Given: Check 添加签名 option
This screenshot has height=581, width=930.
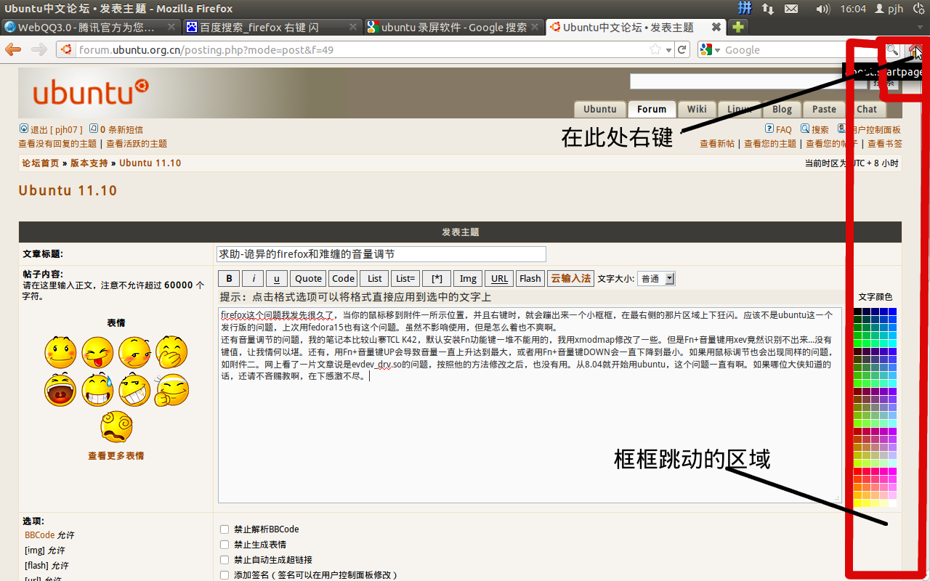Looking at the screenshot, I should click(x=225, y=575).
